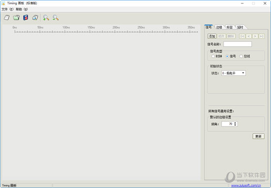
Task: Open the 文件 (F) menu
Action: [x=7, y=9]
